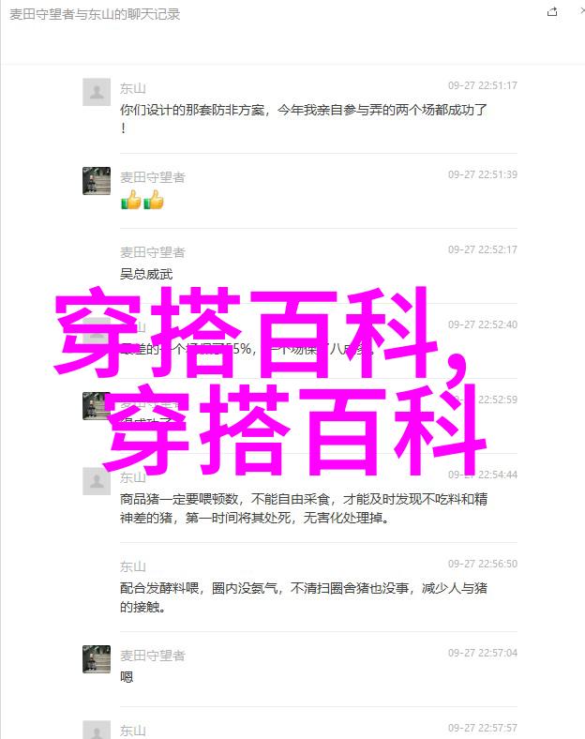Click sender name 麦田守望者 above 吴总威武
The width and height of the screenshot is (585, 739).
tap(153, 252)
